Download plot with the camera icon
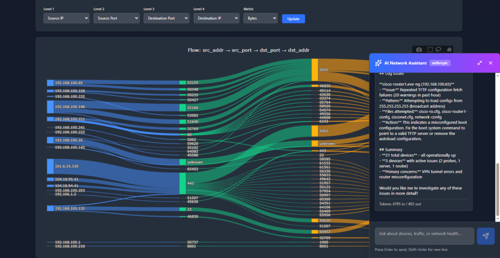This screenshot has width=500, height=258. pyautogui.click(x=419, y=49)
